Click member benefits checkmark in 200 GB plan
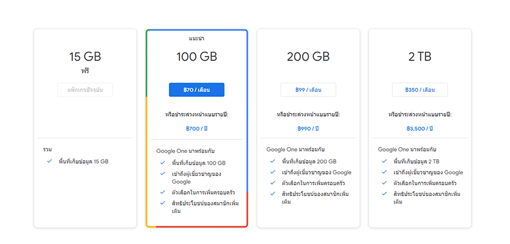 point(273,194)
